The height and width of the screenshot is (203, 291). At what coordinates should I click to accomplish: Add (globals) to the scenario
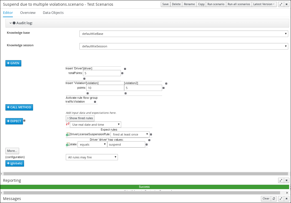15,163
